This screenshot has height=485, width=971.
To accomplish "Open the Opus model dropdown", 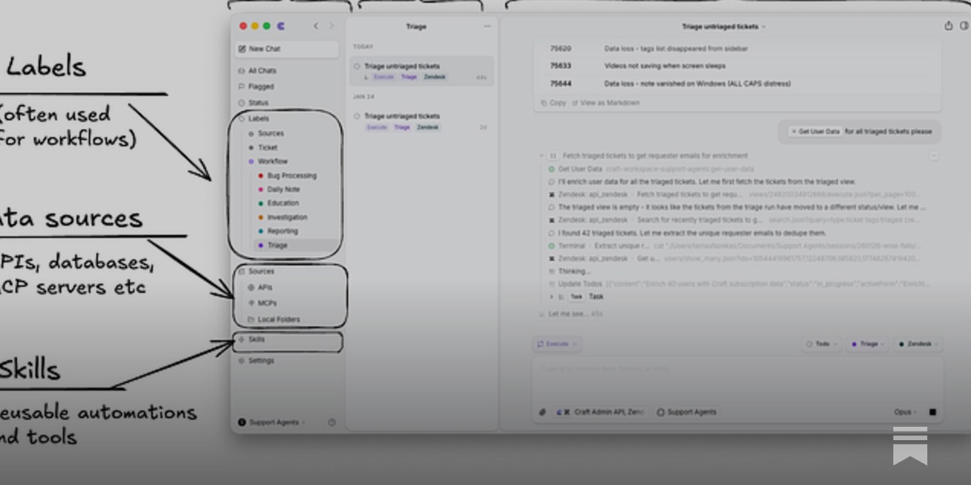I will point(905,412).
